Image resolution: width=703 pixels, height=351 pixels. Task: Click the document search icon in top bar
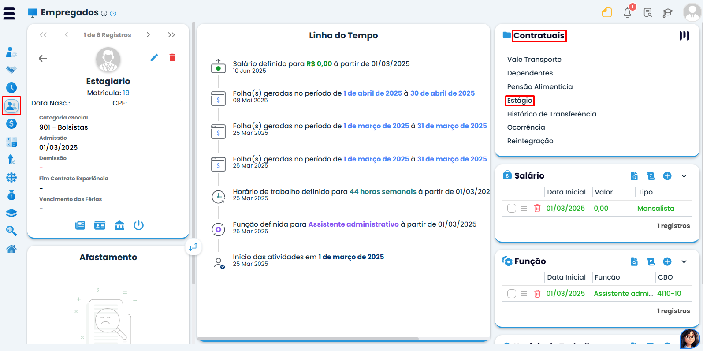pos(647,12)
